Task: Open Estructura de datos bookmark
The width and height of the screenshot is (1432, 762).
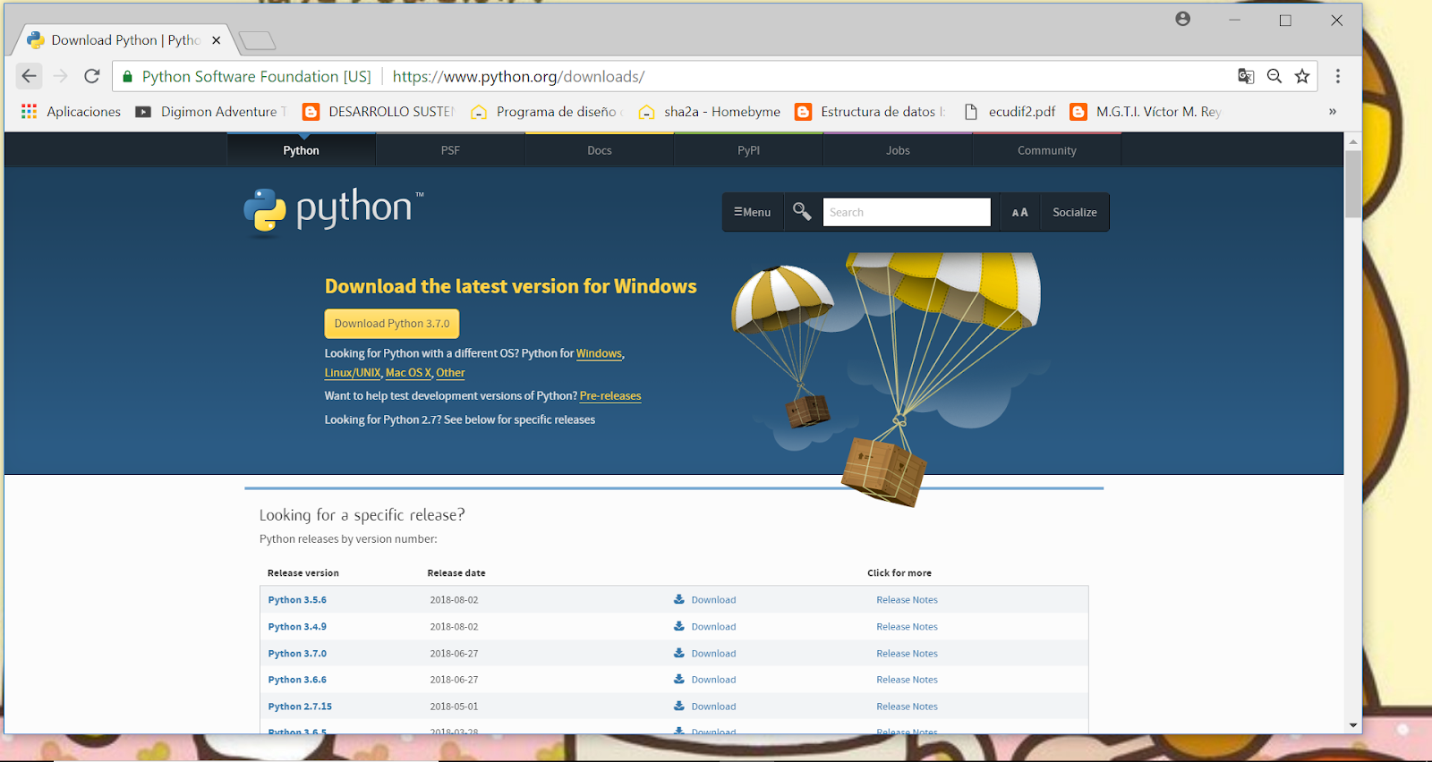Action: 871,112
